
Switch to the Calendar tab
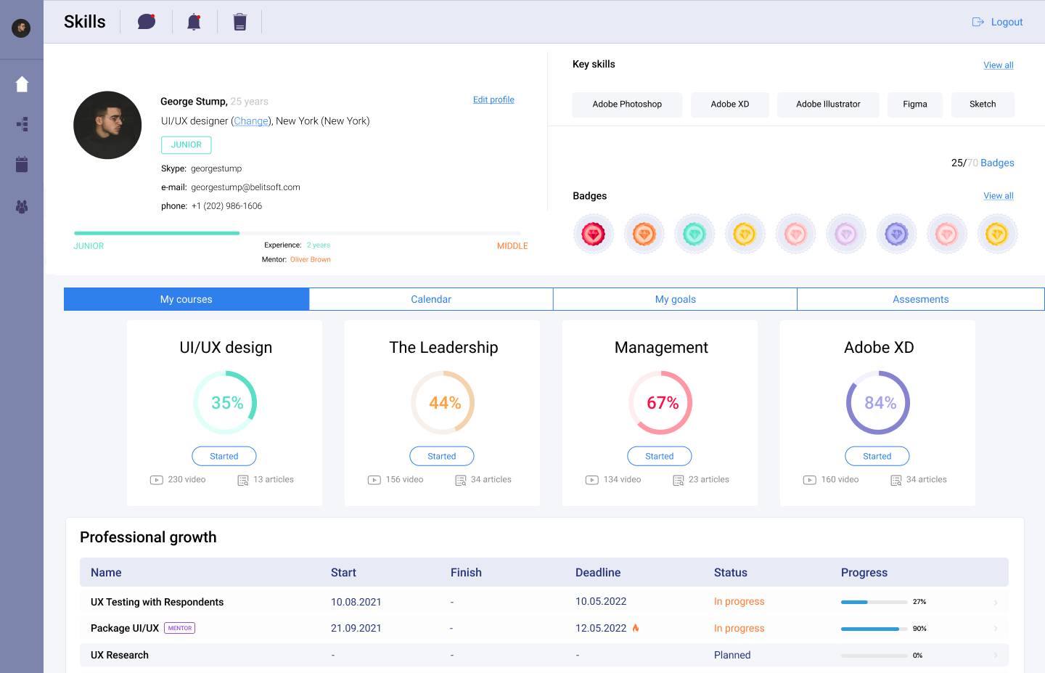tap(431, 299)
